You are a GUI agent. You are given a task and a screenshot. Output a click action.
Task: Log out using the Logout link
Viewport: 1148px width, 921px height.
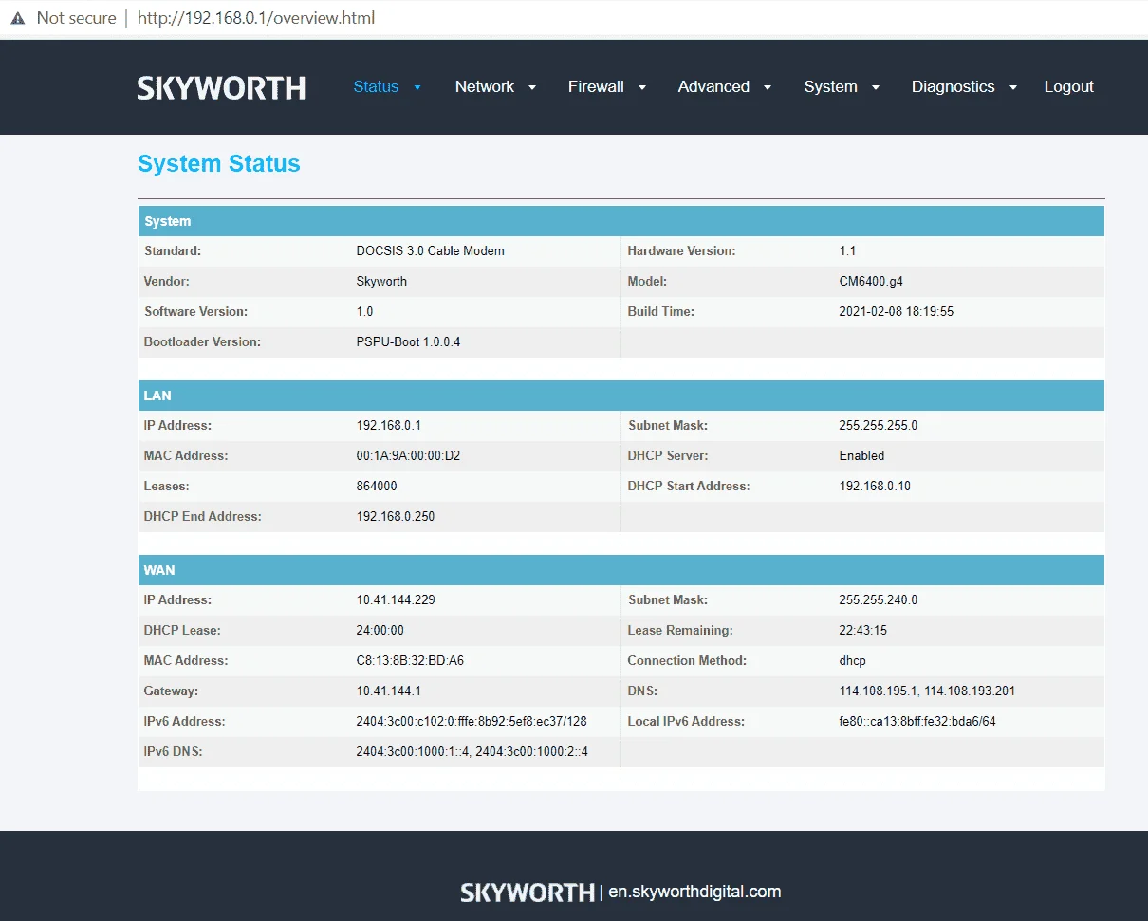click(x=1069, y=86)
